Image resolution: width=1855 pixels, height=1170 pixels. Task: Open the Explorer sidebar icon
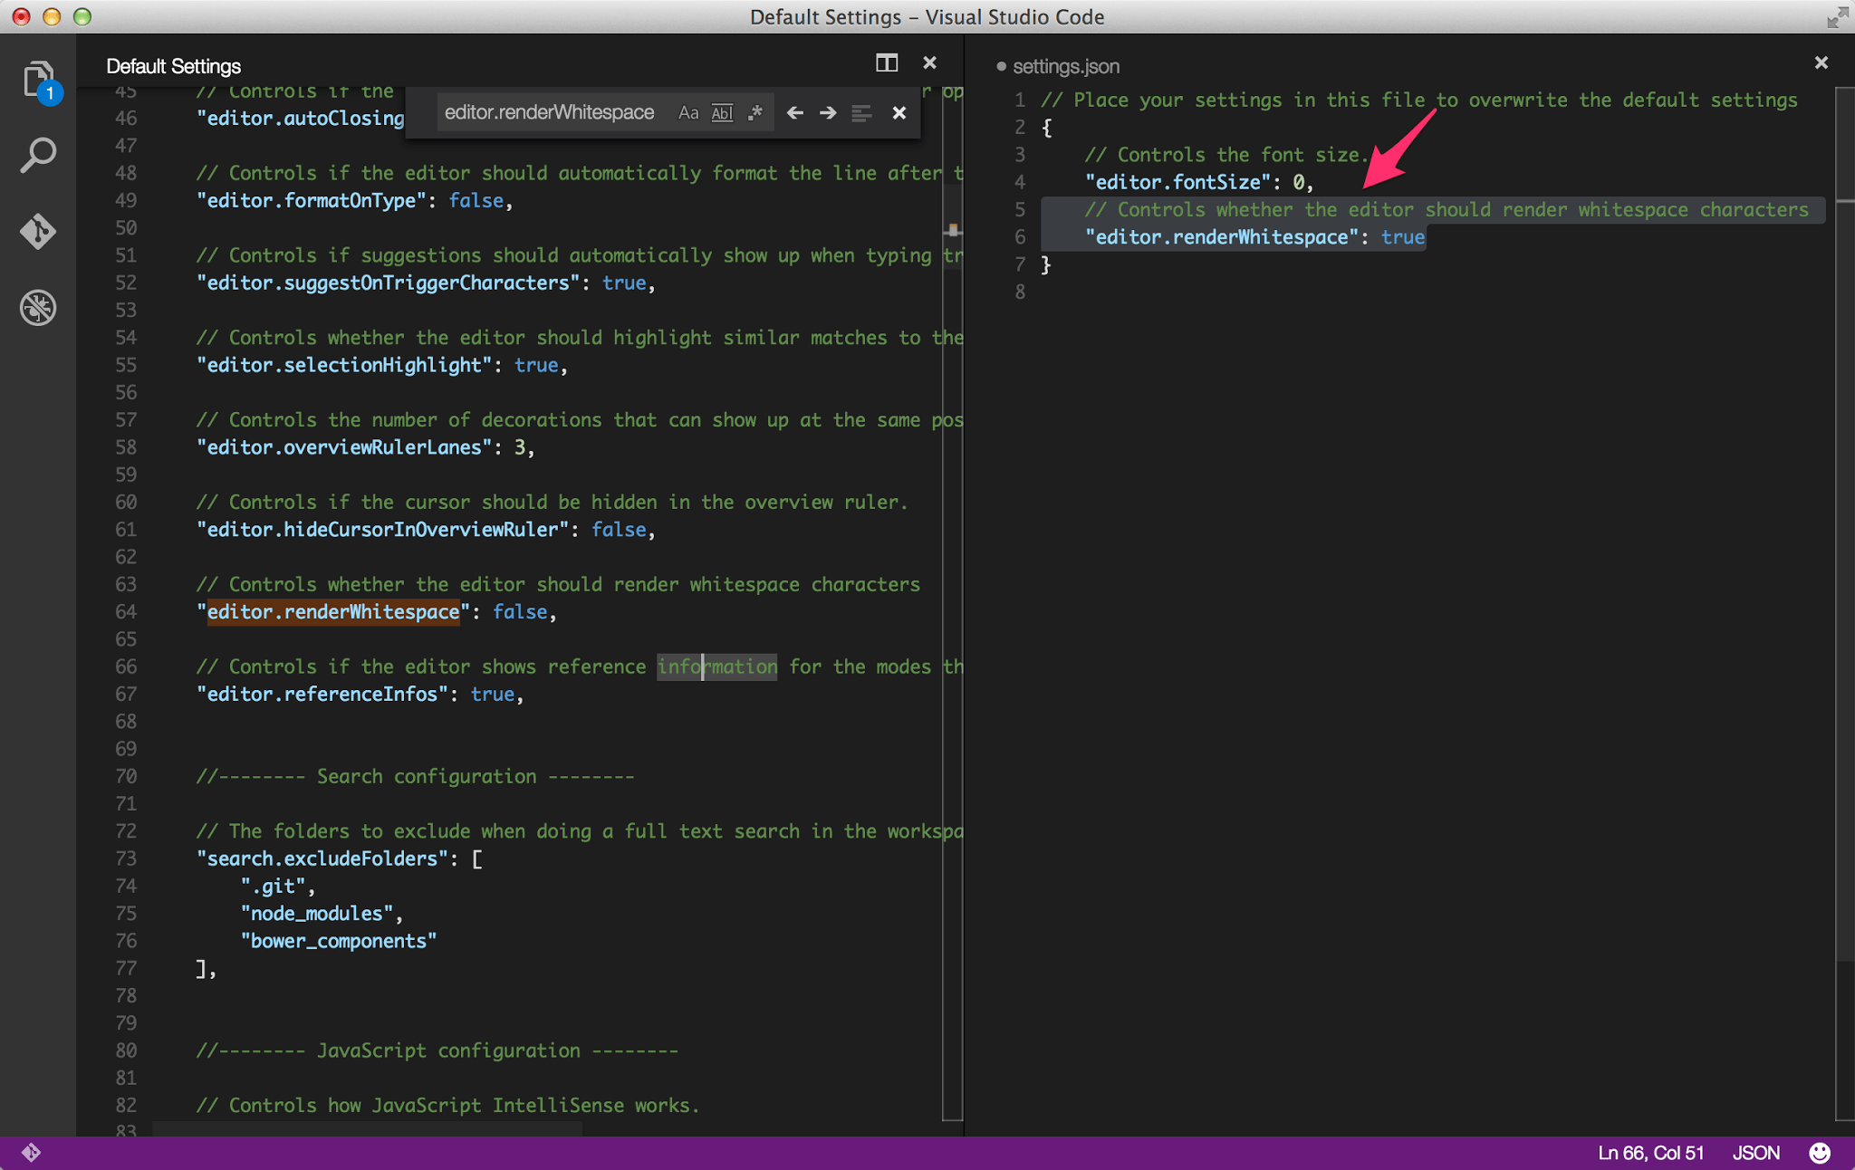38,79
